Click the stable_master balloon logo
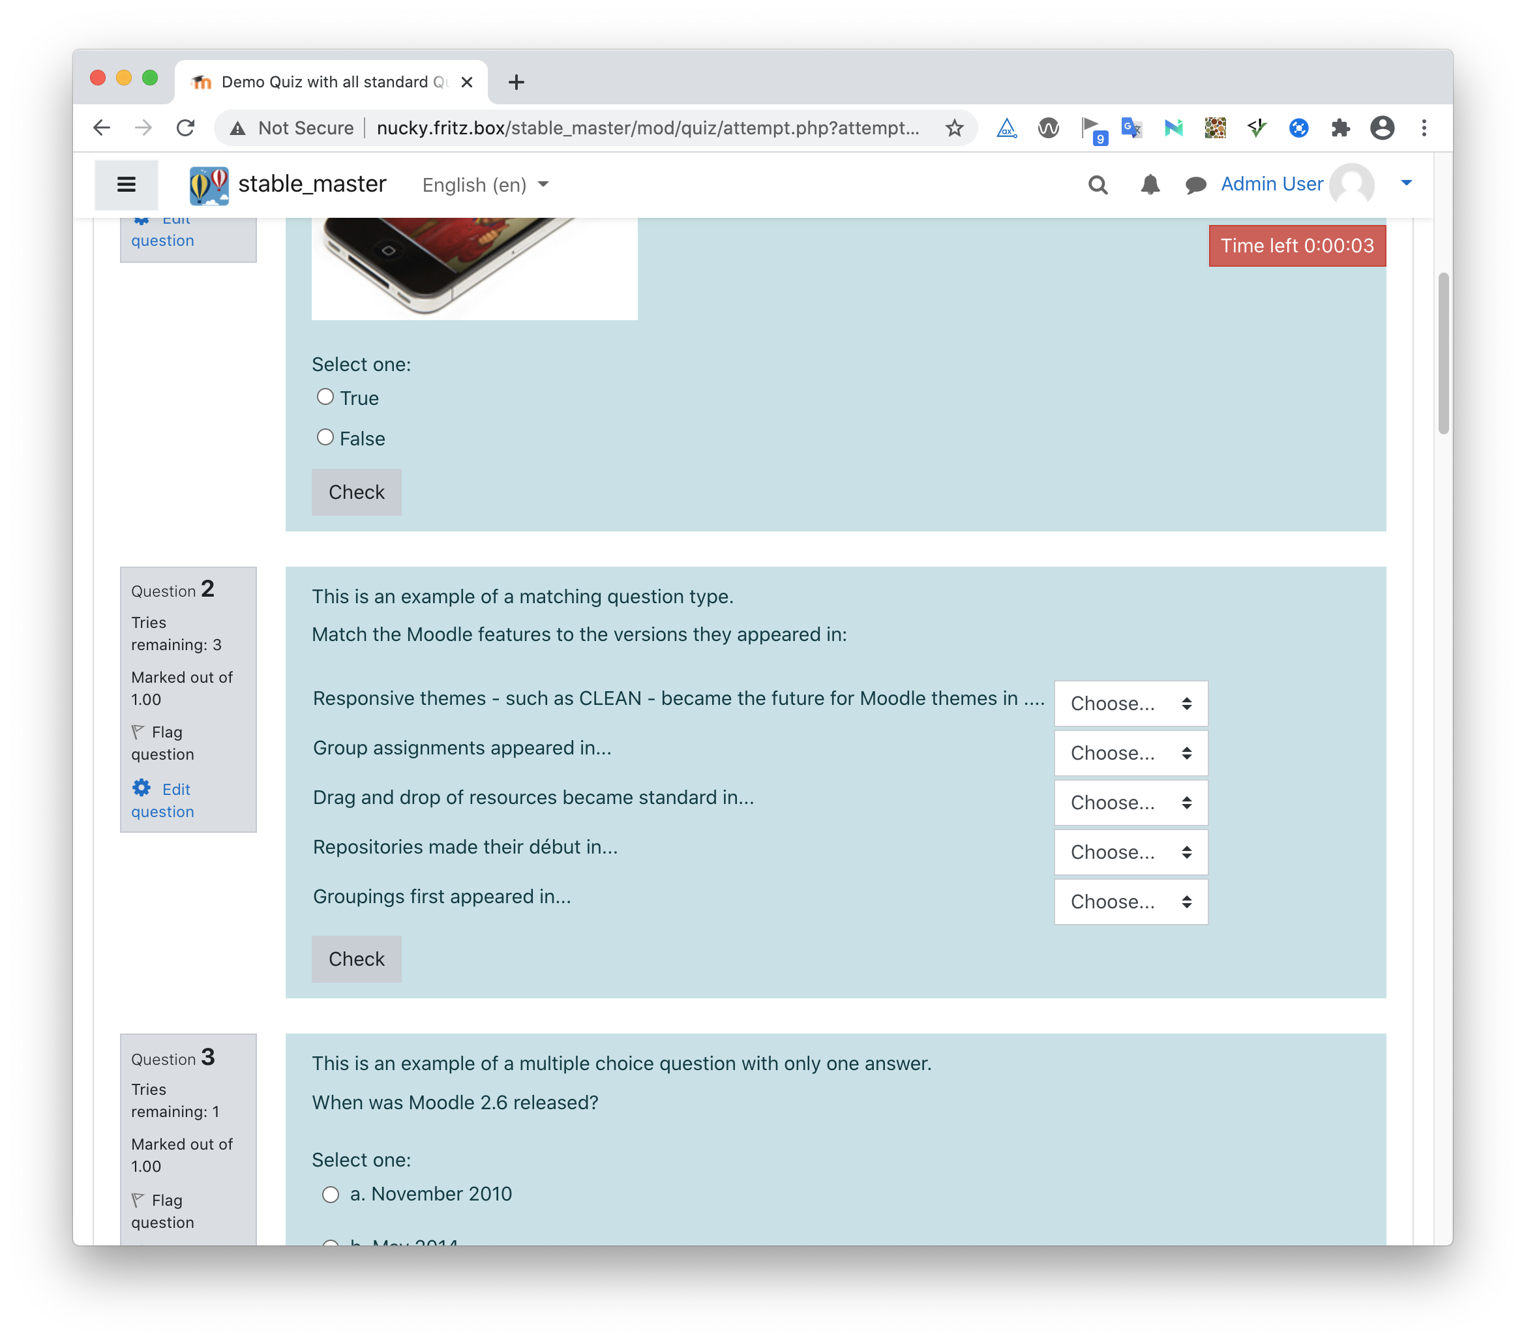1526x1342 pixels. coord(209,185)
